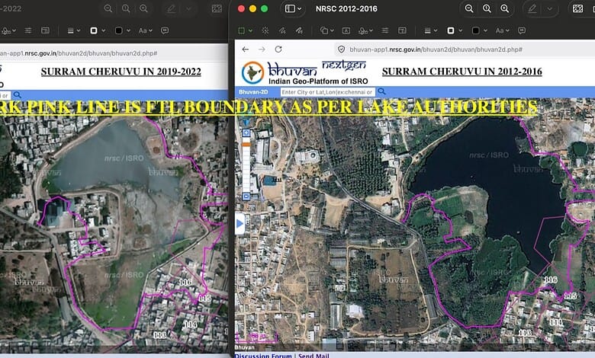The width and height of the screenshot is (595, 358).
Task: Add a text box in right window
Action: (346, 30)
